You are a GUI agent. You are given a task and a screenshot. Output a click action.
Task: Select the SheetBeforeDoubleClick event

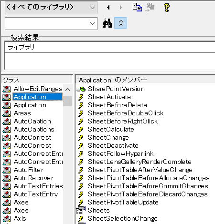[126, 113]
